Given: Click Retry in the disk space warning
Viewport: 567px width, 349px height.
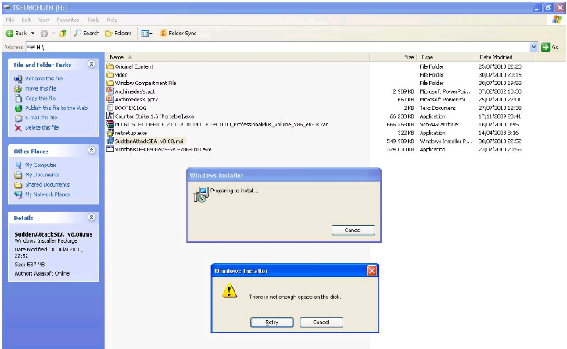Looking at the screenshot, I should pos(272,322).
